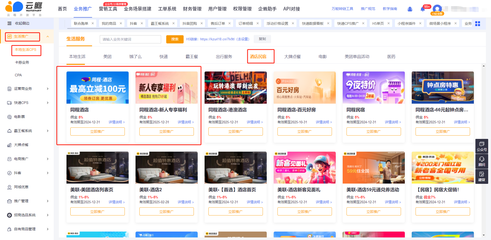Open 详情说明 link for 同程民宿

click(x=393, y=122)
